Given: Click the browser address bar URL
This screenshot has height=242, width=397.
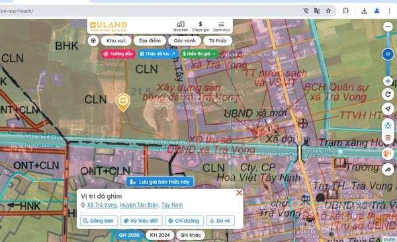Looking at the screenshot, I should pyautogui.click(x=17, y=11).
